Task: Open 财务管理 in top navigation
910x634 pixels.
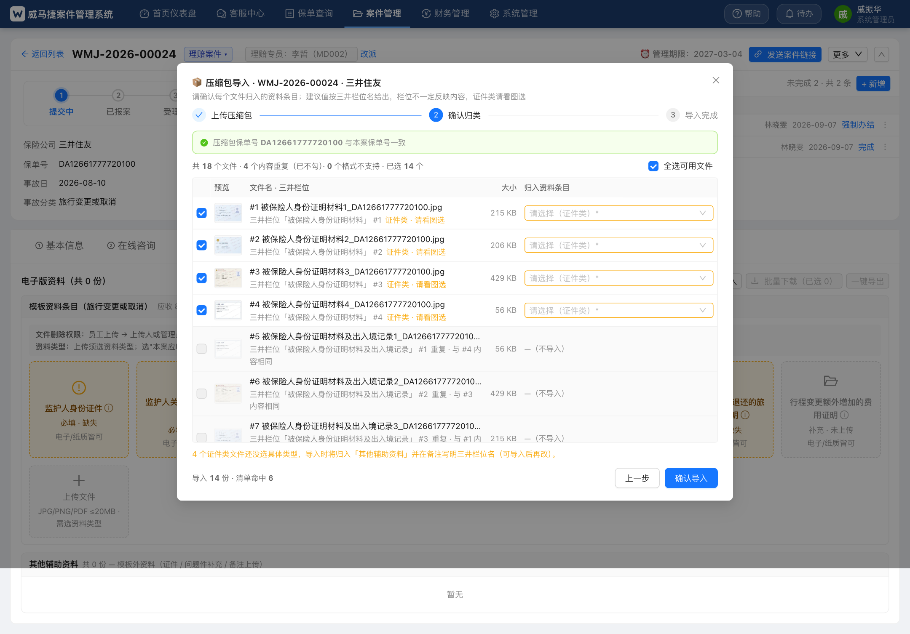Action: (x=445, y=14)
